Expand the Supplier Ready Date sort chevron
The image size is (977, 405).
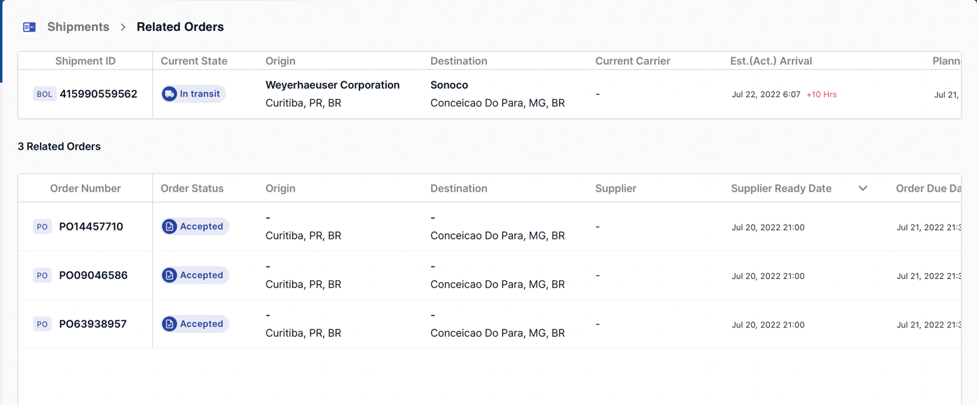(863, 188)
